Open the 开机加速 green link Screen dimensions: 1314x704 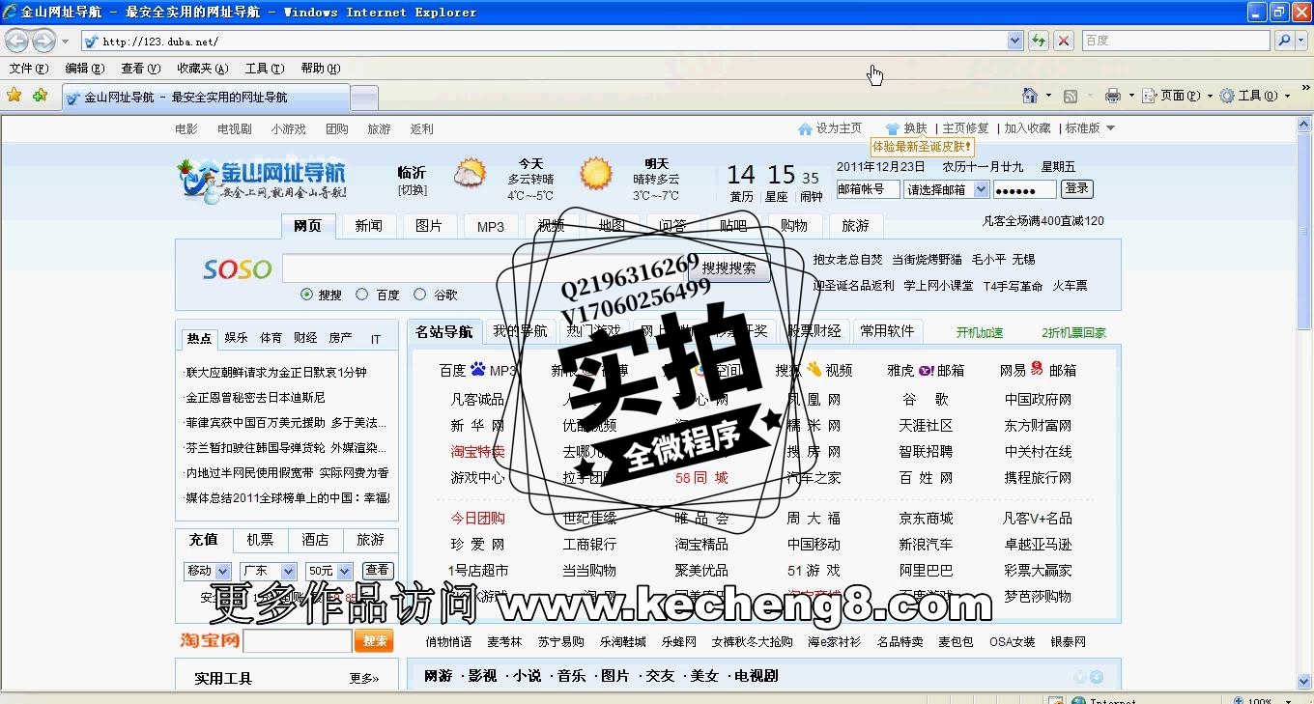pos(980,332)
